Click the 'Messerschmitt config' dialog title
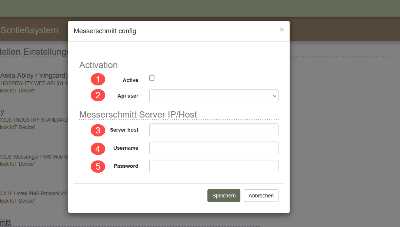The width and height of the screenshot is (400, 227). [105, 31]
